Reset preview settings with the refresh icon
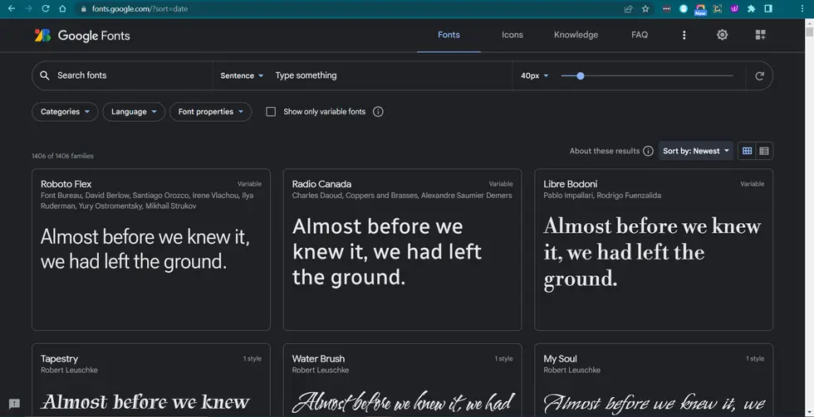The image size is (814, 417). [759, 75]
